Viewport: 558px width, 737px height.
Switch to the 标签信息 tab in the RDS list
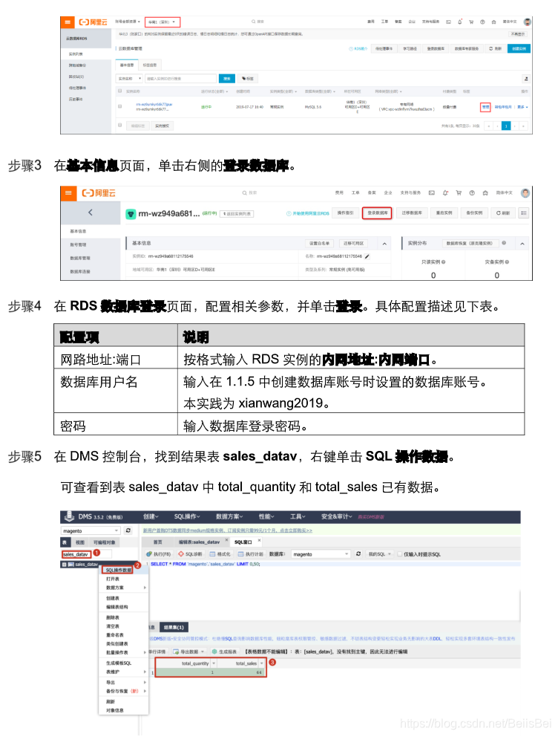coord(150,65)
